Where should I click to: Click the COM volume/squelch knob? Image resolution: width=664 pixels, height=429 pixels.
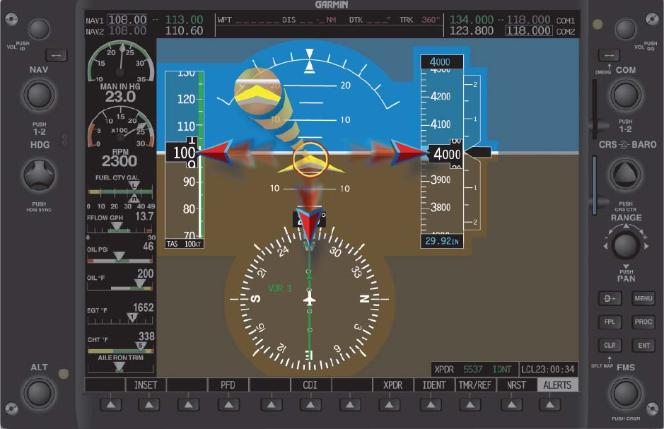[626, 29]
